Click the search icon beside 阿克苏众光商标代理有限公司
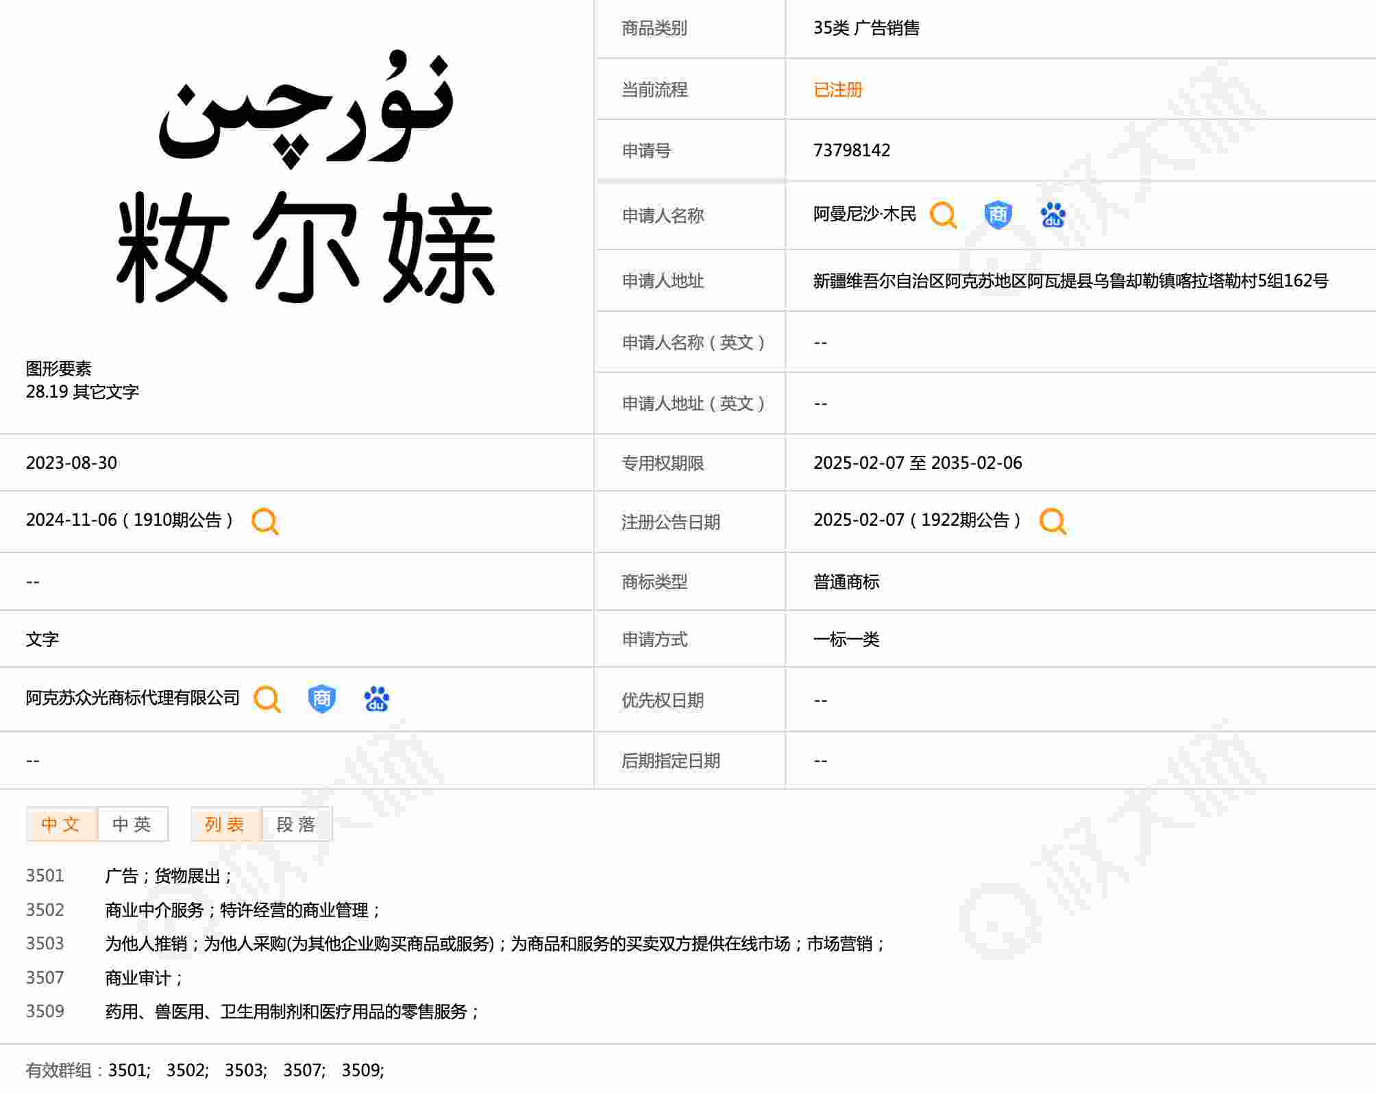Image resolution: width=1376 pixels, height=1094 pixels. (267, 699)
